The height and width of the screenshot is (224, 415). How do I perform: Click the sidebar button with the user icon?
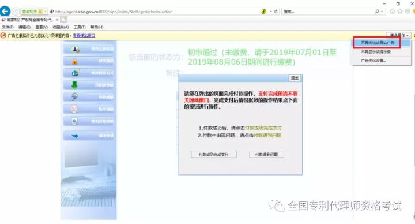(89, 49)
